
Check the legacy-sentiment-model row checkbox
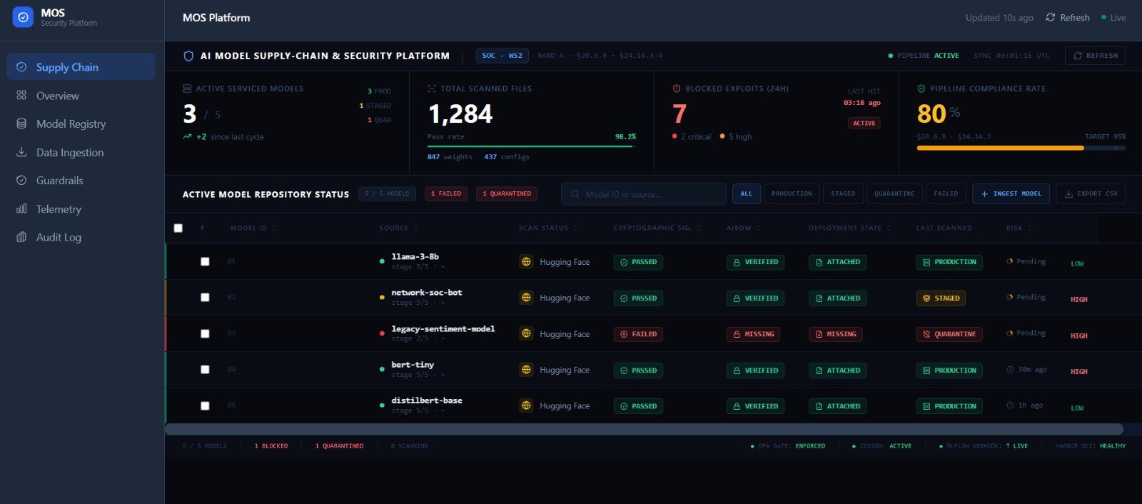pyautogui.click(x=205, y=333)
